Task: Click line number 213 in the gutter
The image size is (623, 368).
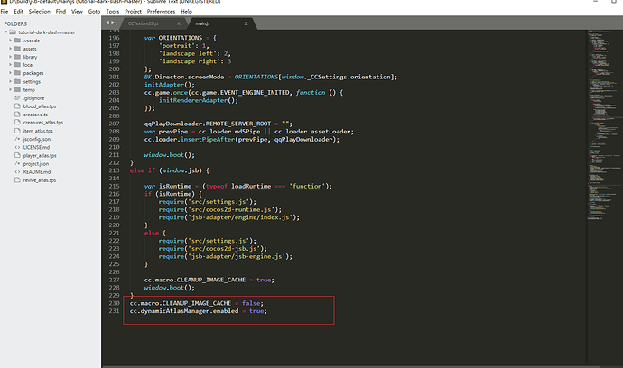Action: tap(114, 170)
